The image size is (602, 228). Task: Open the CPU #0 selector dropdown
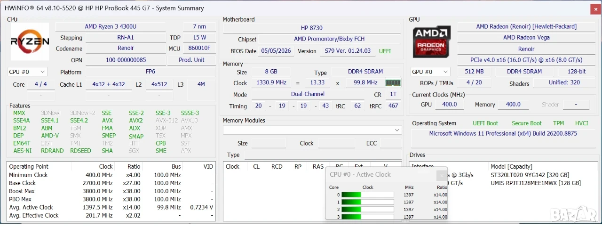point(27,72)
